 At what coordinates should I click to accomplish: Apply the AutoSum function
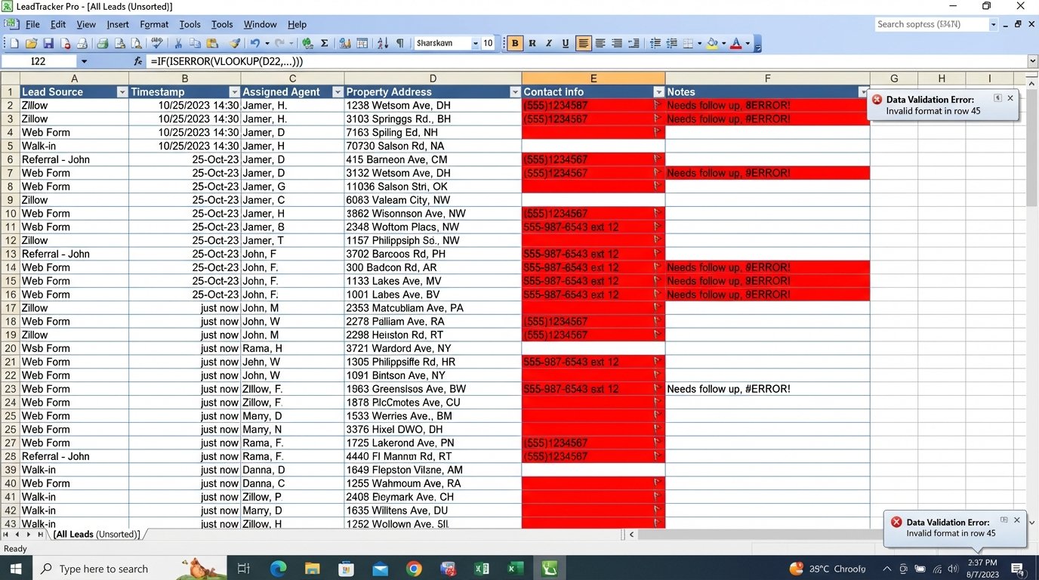point(324,43)
